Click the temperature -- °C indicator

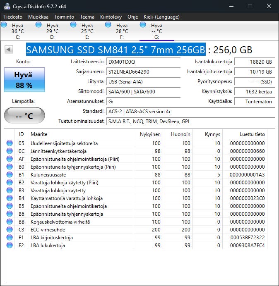pos(24,116)
